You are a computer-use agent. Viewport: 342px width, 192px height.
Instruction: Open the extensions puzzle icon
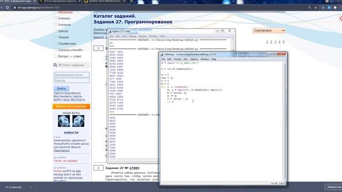click(335, 7)
